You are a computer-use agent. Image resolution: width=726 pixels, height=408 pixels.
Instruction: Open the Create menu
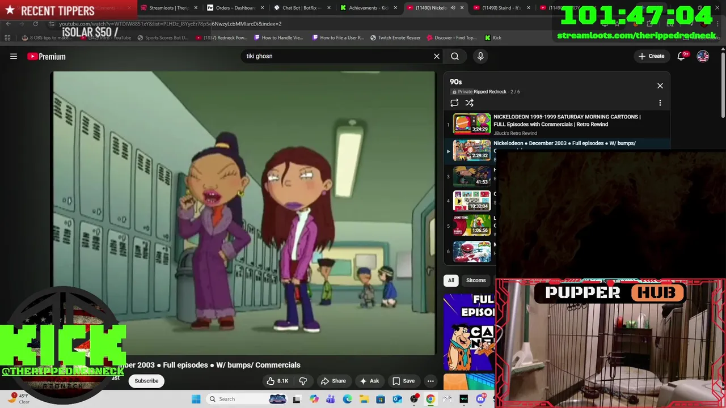tap(651, 56)
